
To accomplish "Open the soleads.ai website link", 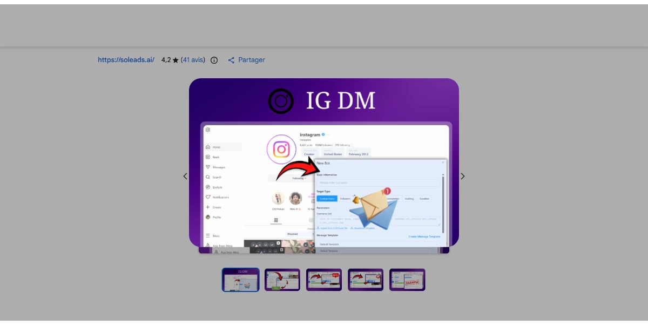I will pyautogui.click(x=126, y=60).
